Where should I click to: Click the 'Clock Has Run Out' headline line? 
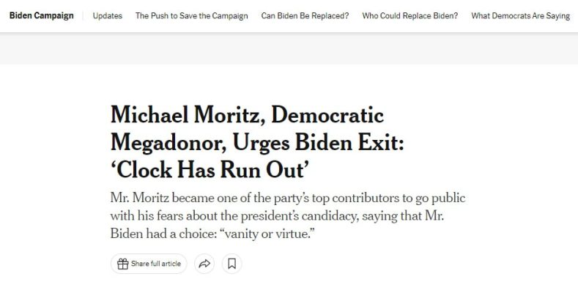(x=210, y=170)
